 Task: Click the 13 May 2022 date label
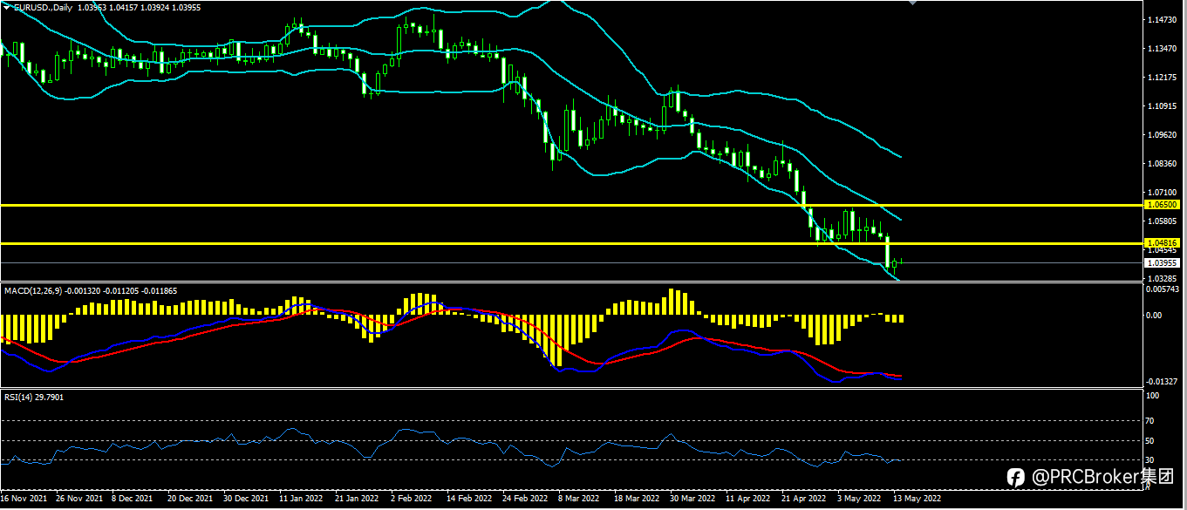[x=916, y=499]
